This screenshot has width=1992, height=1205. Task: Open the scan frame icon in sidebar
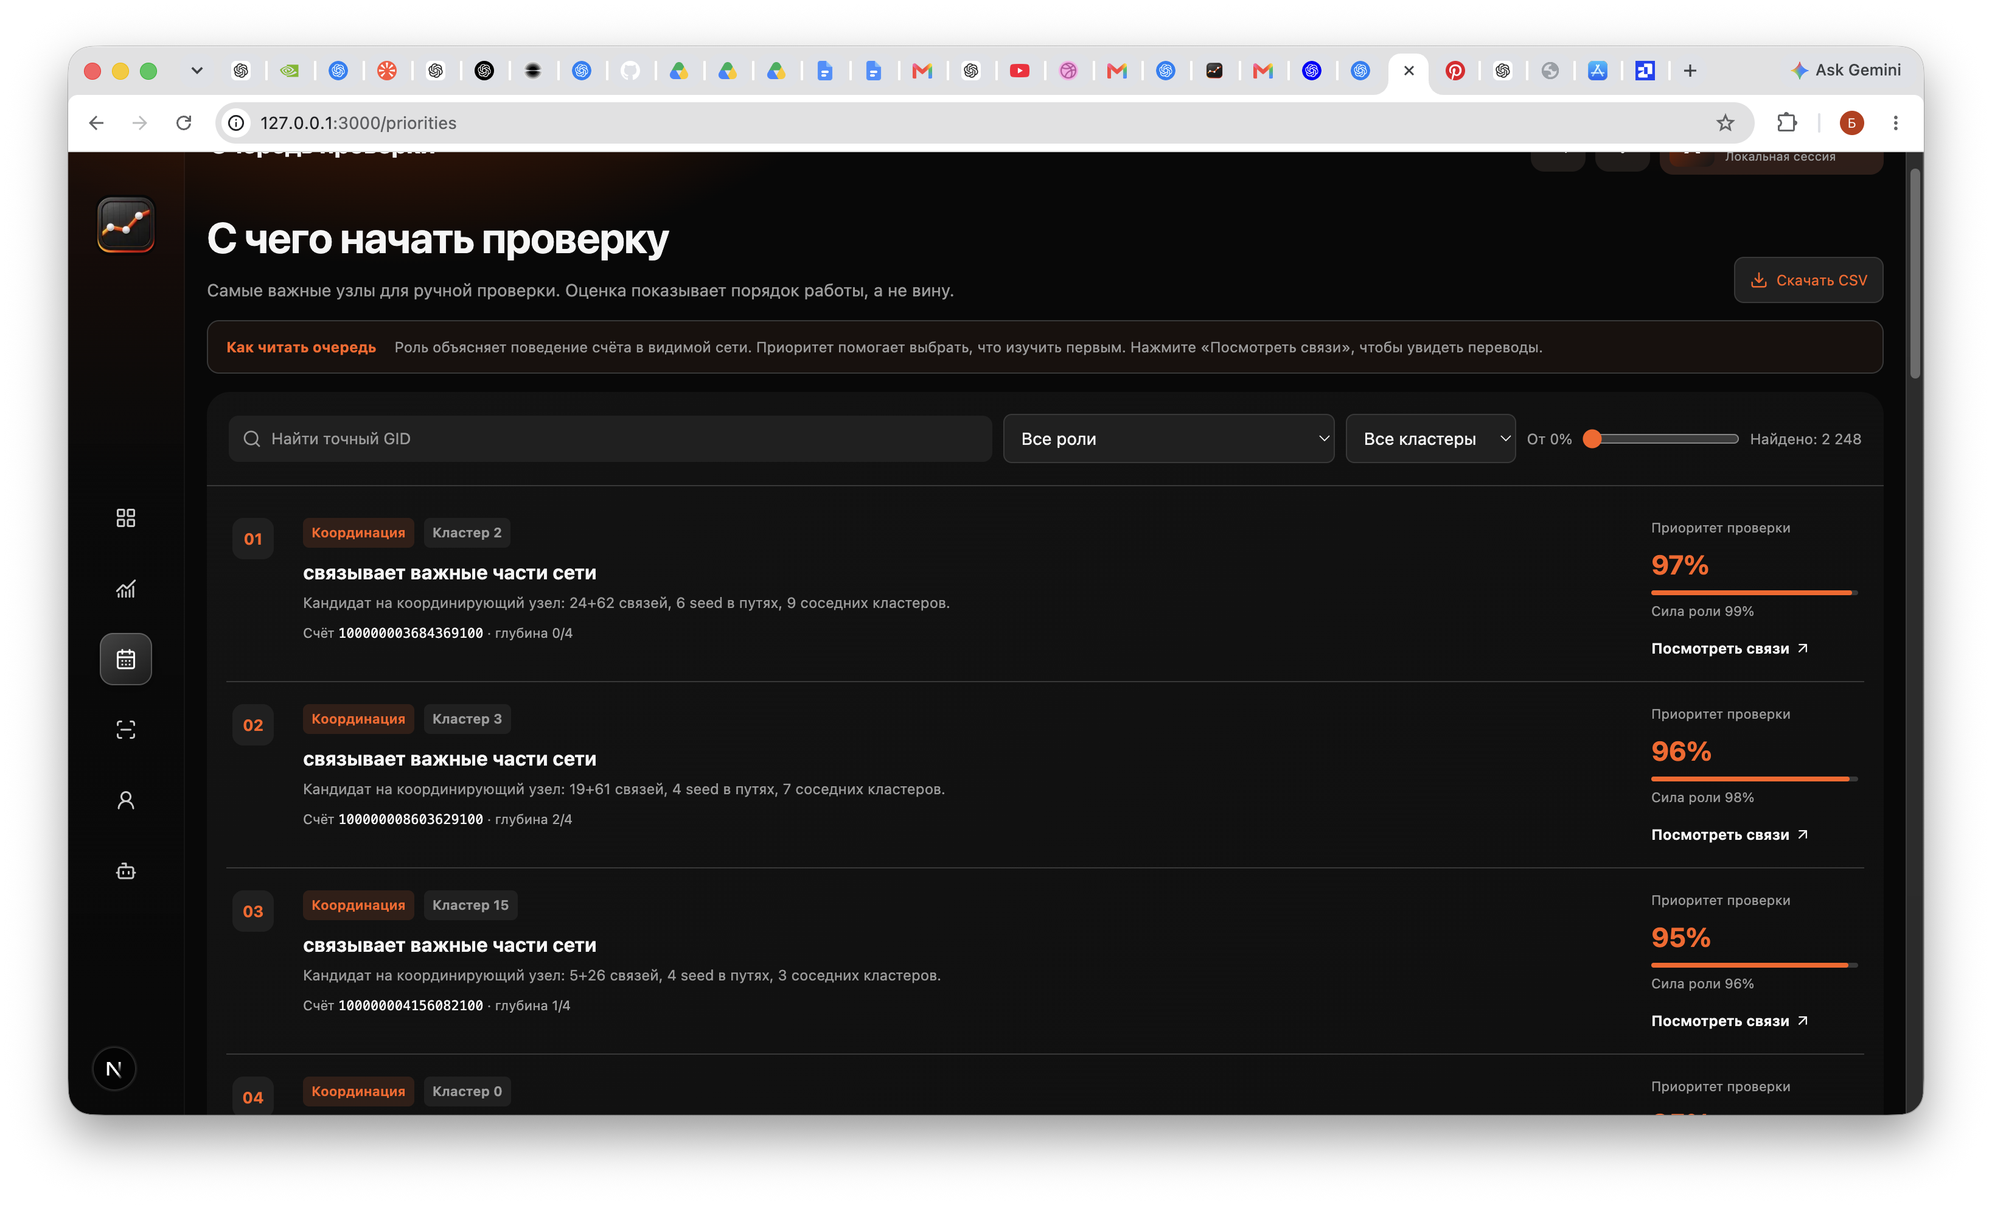pyautogui.click(x=125, y=730)
